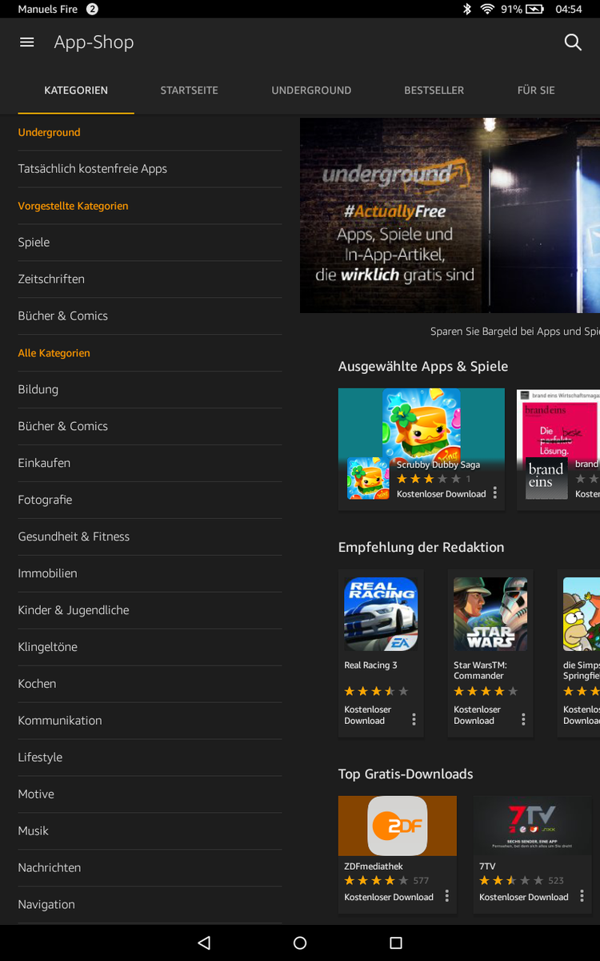Tap the Empfehlung der Redaktion heading
Viewport: 600px width, 961px height.
pos(422,548)
